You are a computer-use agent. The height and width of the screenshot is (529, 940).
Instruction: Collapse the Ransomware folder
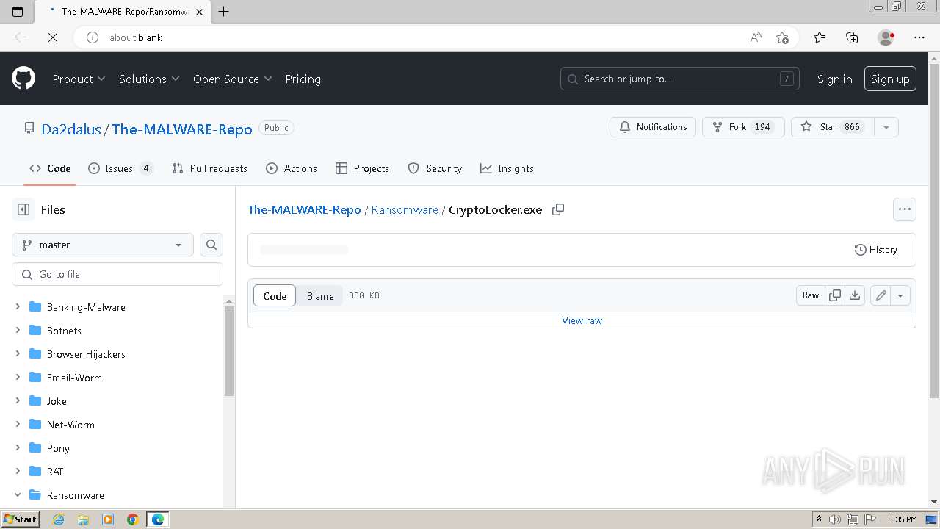18,494
